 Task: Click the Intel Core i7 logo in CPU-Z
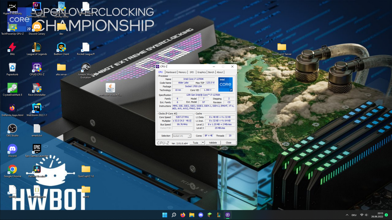click(225, 84)
